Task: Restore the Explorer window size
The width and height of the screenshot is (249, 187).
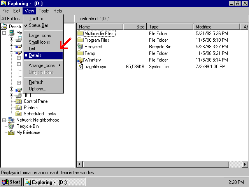Action: point(238,4)
